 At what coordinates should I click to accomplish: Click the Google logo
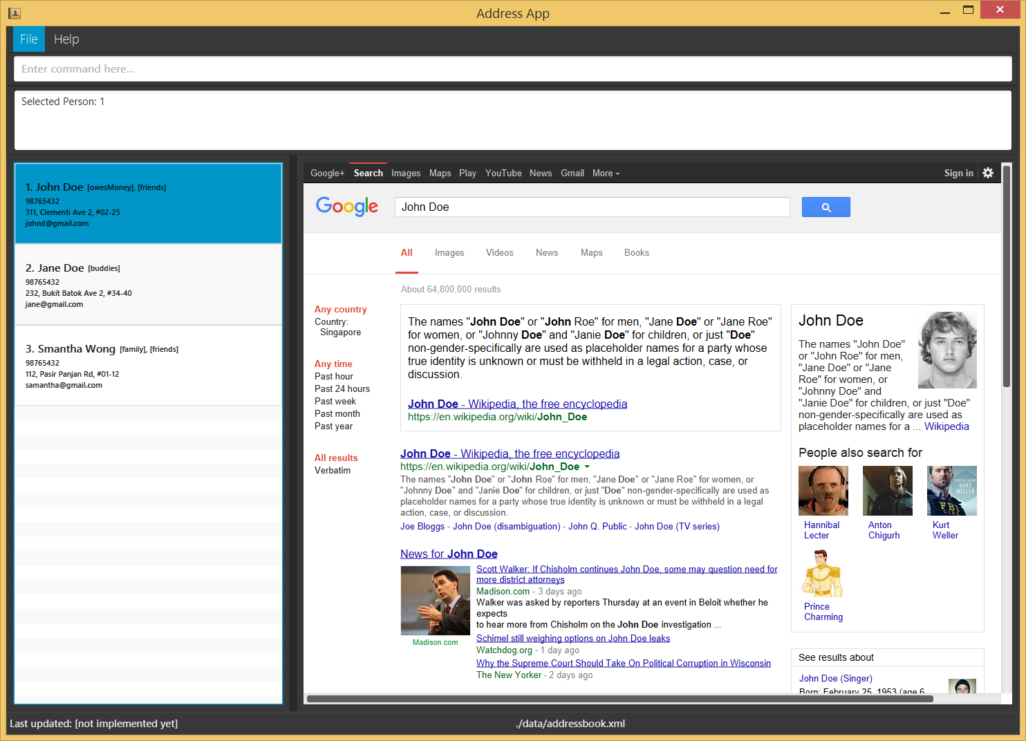click(347, 206)
